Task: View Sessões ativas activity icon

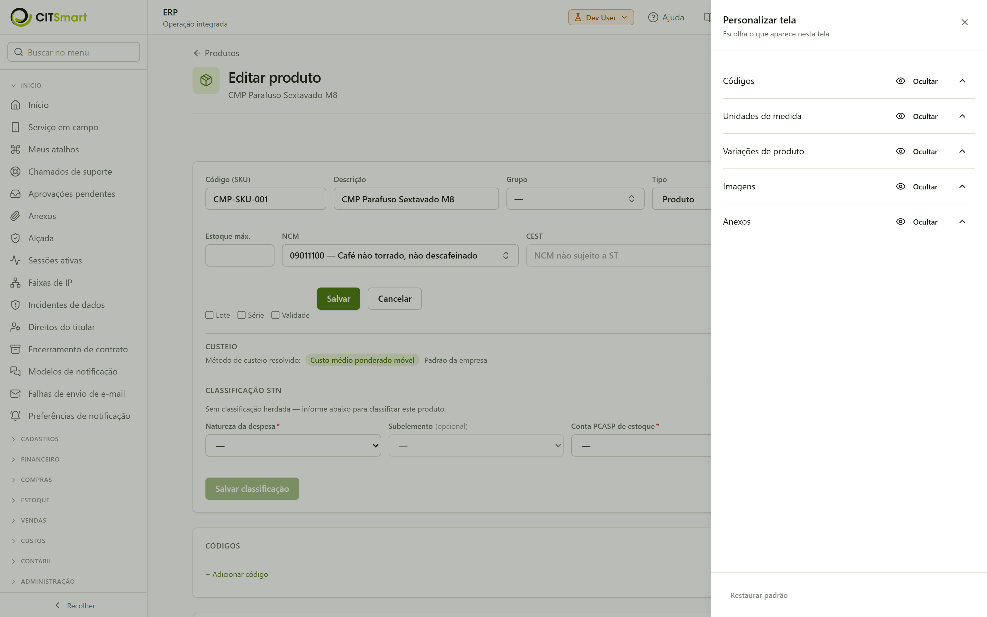Action: coord(15,260)
